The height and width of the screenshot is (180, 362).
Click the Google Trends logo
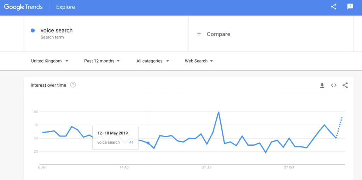coord(23,7)
